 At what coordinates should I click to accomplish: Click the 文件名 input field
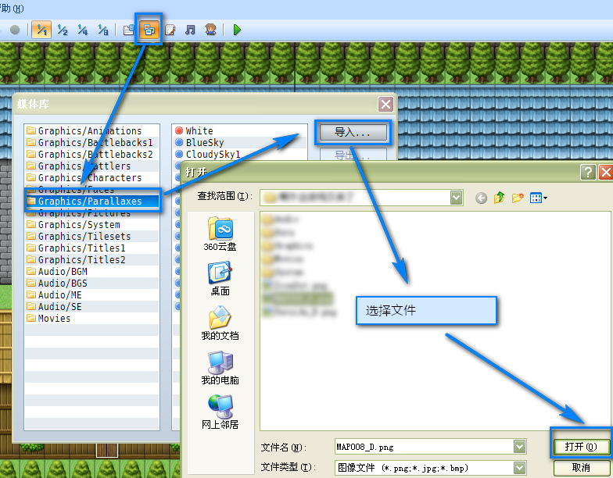pos(425,447)
